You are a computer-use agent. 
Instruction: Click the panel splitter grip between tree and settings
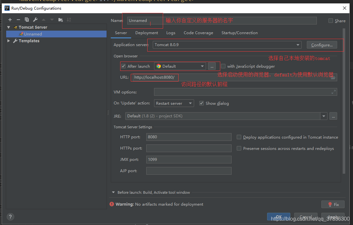(x=108, y=113)
